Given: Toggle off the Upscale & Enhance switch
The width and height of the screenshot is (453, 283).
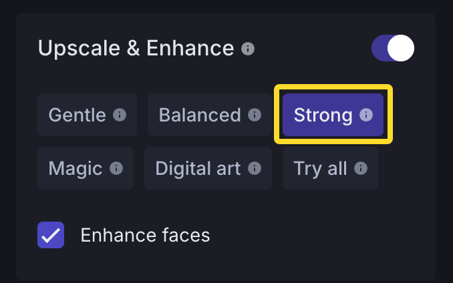Looking at the screenshot, I should (x=393, y=48).
